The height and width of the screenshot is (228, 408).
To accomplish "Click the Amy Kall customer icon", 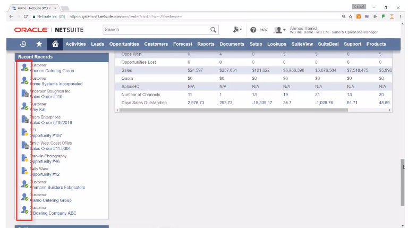I will tap(24, 106).
